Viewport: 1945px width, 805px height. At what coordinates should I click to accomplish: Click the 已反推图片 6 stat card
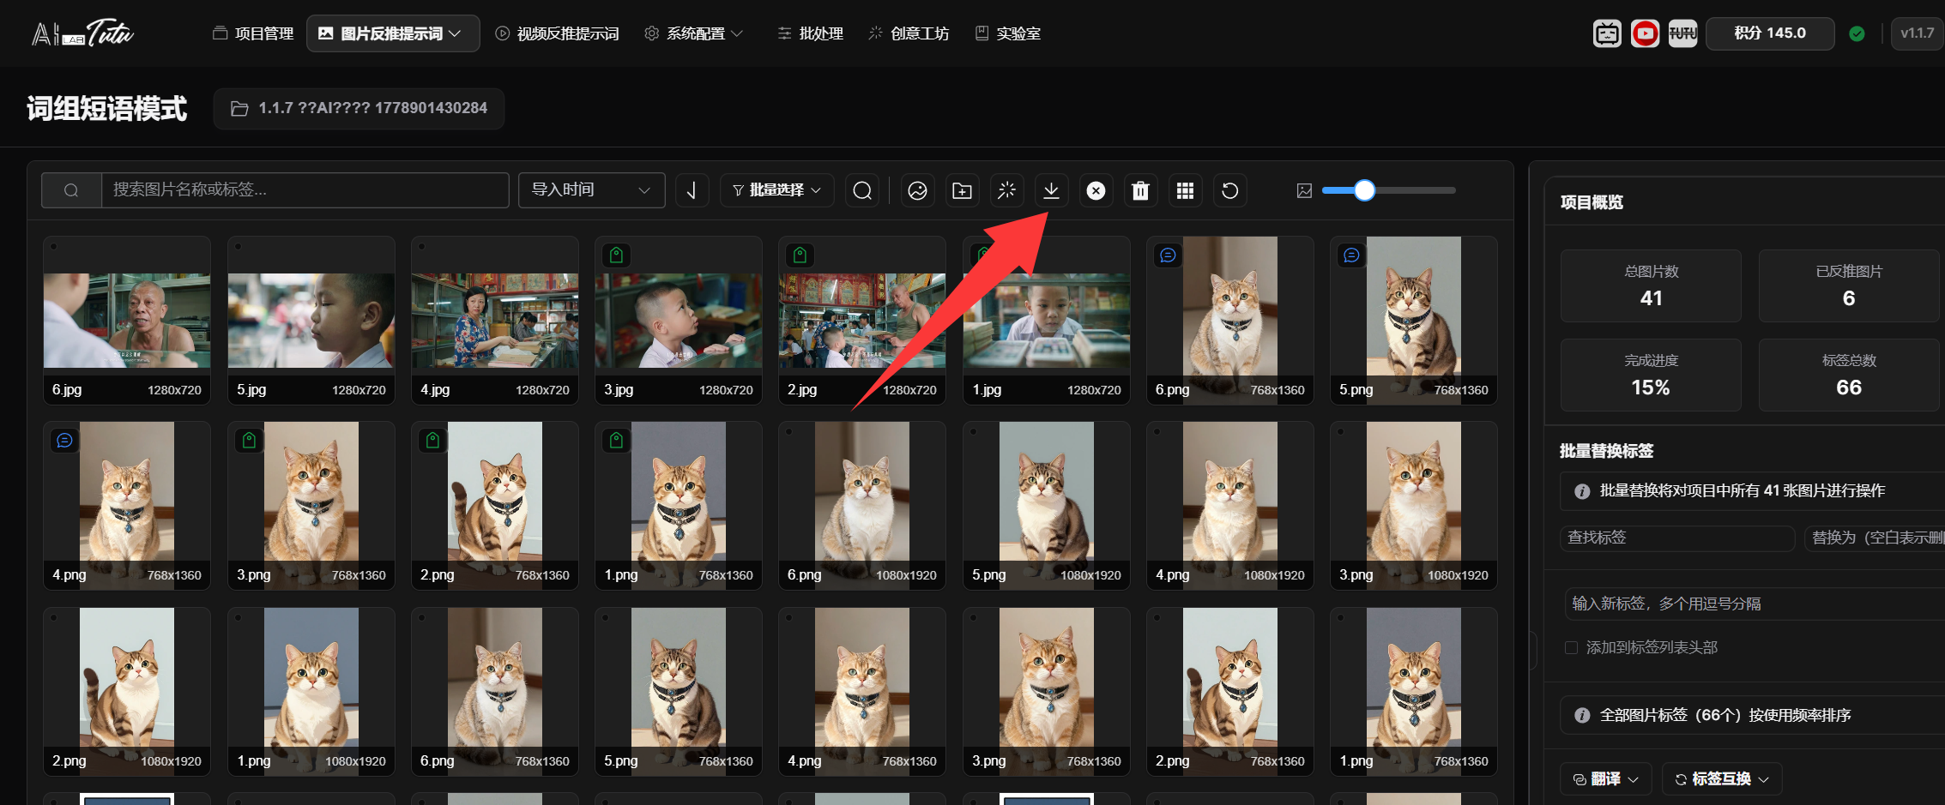(1849, 286)
